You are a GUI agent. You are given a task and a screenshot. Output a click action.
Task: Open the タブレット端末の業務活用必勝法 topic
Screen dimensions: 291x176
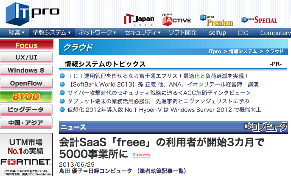159,101
